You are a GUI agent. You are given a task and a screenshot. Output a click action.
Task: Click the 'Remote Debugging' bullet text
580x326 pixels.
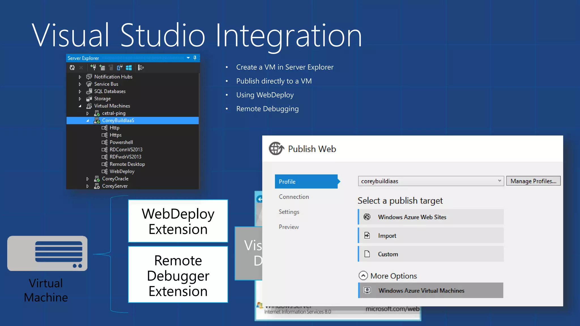pyautogui.click(x=267, y=109)
